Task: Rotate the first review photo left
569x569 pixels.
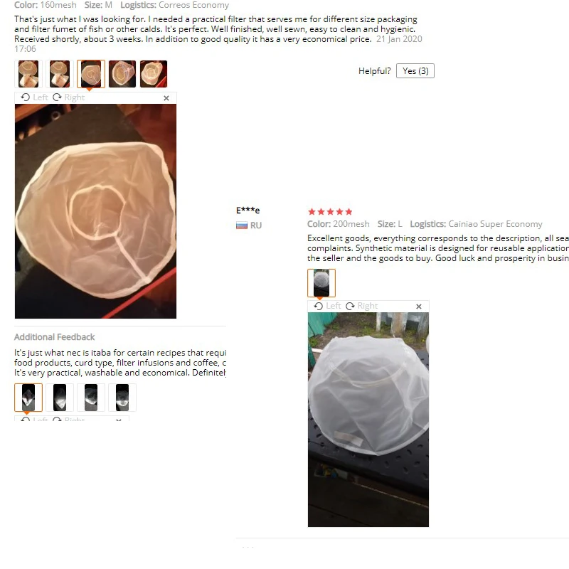Action: [34, 97]
